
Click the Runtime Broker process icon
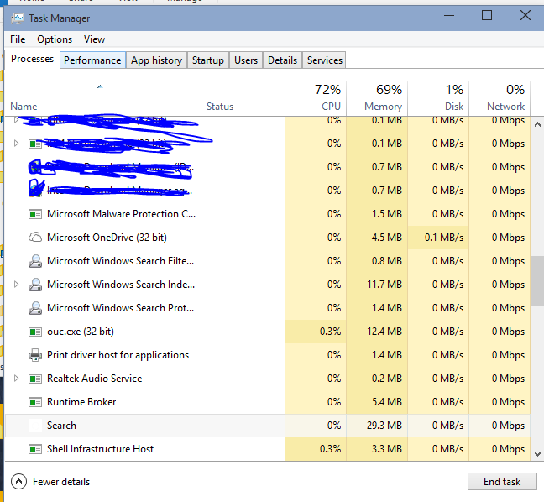click(x=35, y=402)
